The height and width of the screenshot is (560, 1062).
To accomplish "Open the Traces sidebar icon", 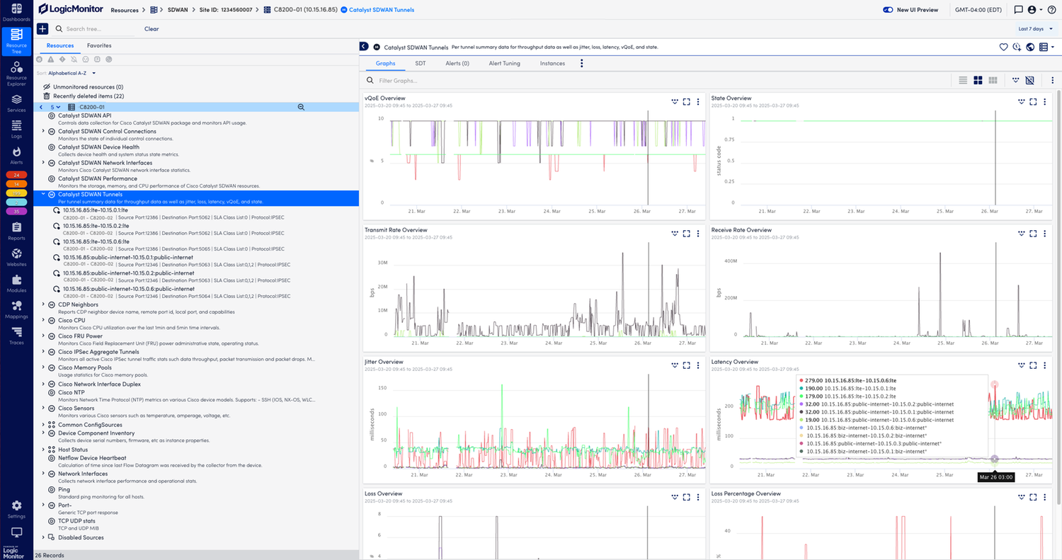I will click(16, 334).
